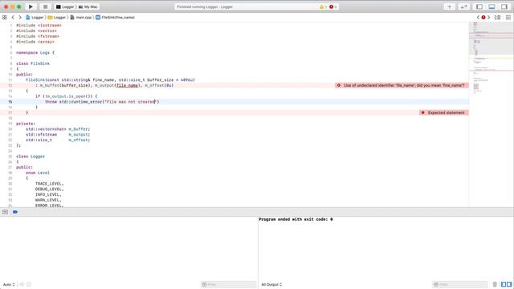This screenshot has height=289, width=514.
Task: Open the related items grid menu
Action: tap(5, 18)
